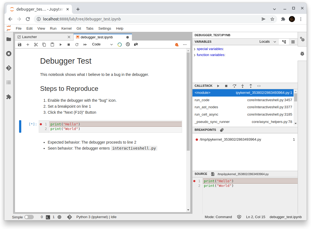Evaluate code in the debugger
This screenshot has height=229, width=311.
[259, 86]
